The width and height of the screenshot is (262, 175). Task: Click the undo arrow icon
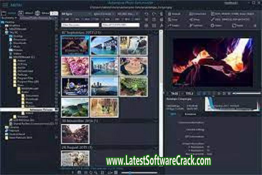tap(146, 14)
